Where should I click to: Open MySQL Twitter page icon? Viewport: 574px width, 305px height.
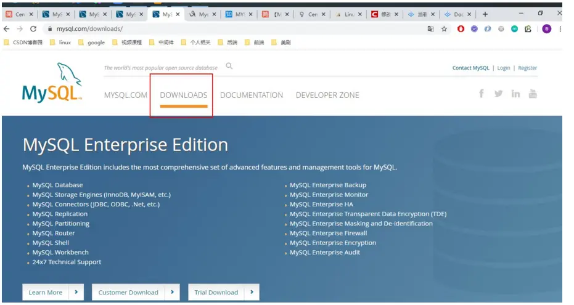(499, 94)
